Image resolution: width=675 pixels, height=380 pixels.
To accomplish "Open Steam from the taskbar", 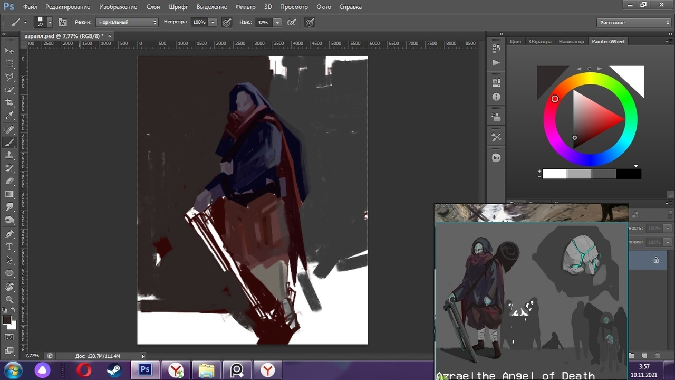I will point(114,370).
